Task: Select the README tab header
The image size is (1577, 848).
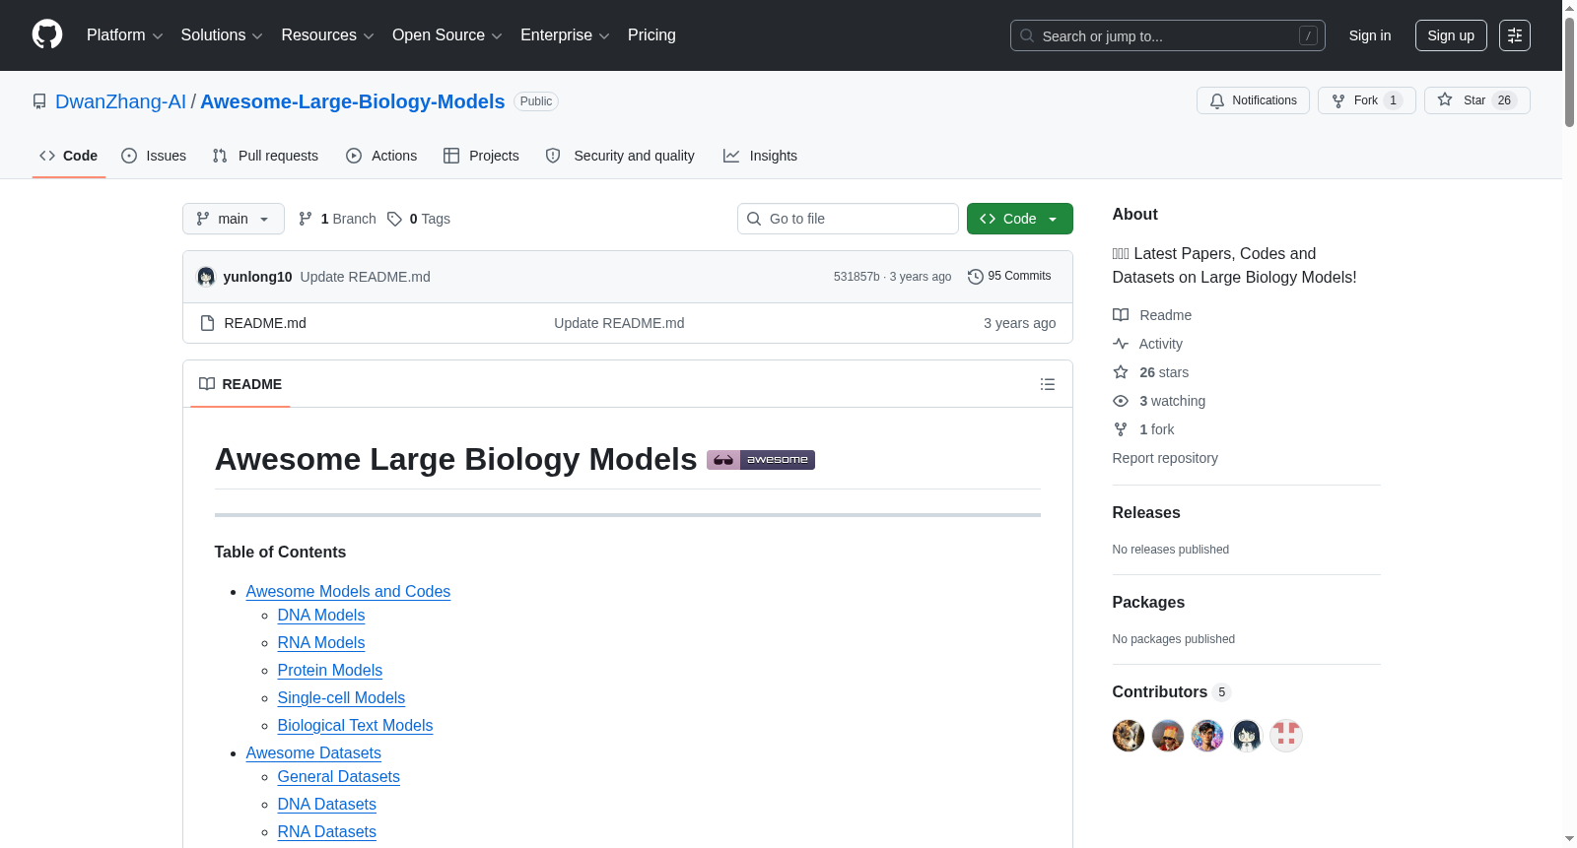Action: 240,384
